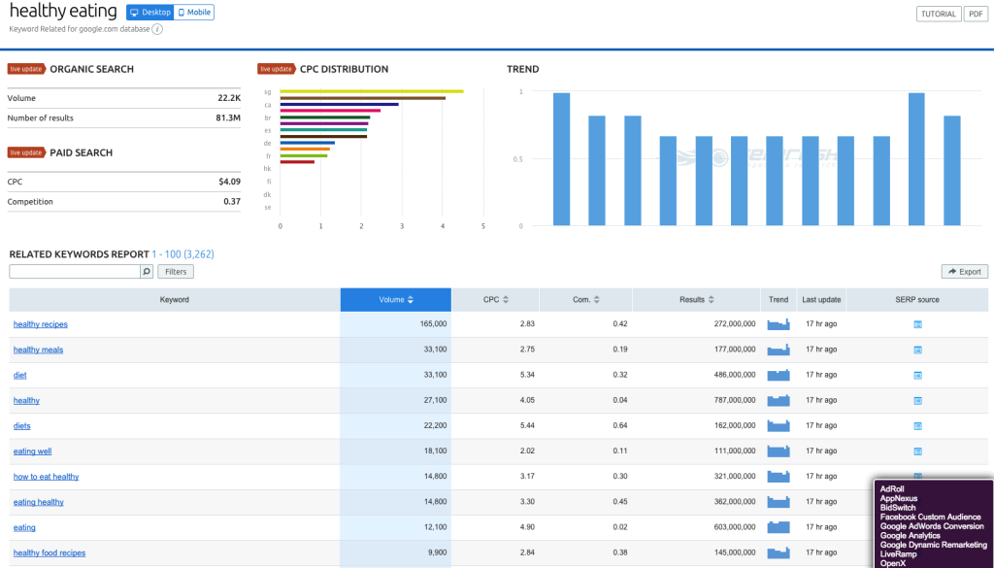This screenshot has width=994, height=568.
Task: Sort table by CPC column
Action: tap(495, 300)
